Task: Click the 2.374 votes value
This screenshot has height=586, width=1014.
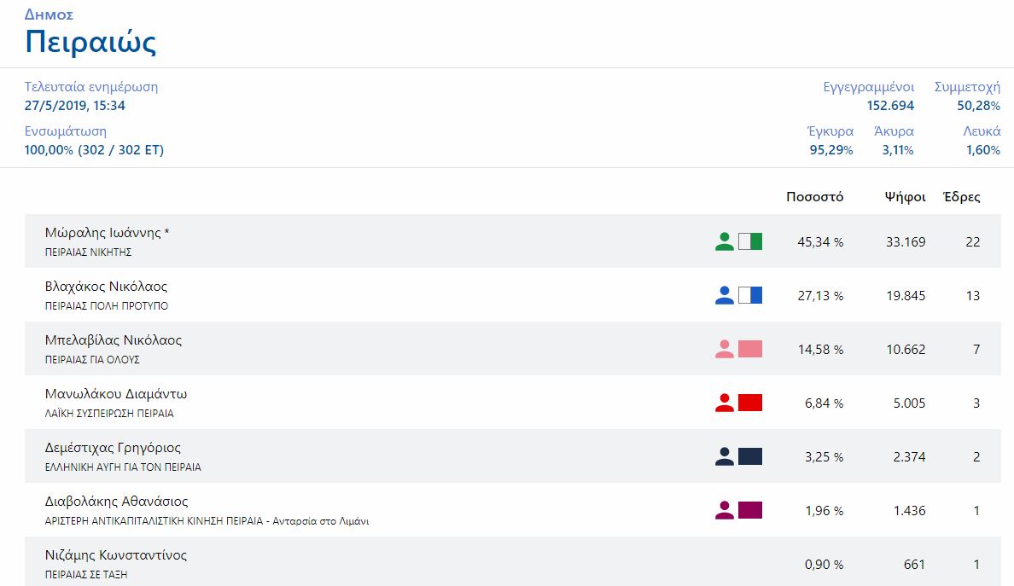Action: pyautogui.click(x=909, y=457)
